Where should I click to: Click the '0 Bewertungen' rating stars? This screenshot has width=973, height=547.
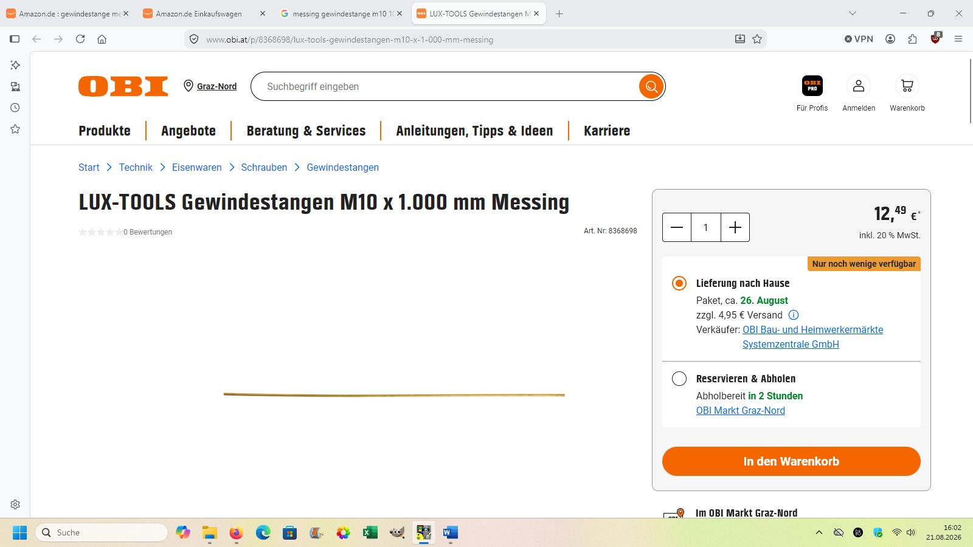[101, 232]
